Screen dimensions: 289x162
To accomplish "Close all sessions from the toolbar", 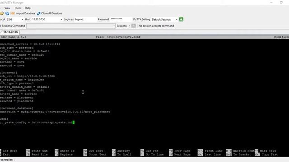I will point(49,13).
